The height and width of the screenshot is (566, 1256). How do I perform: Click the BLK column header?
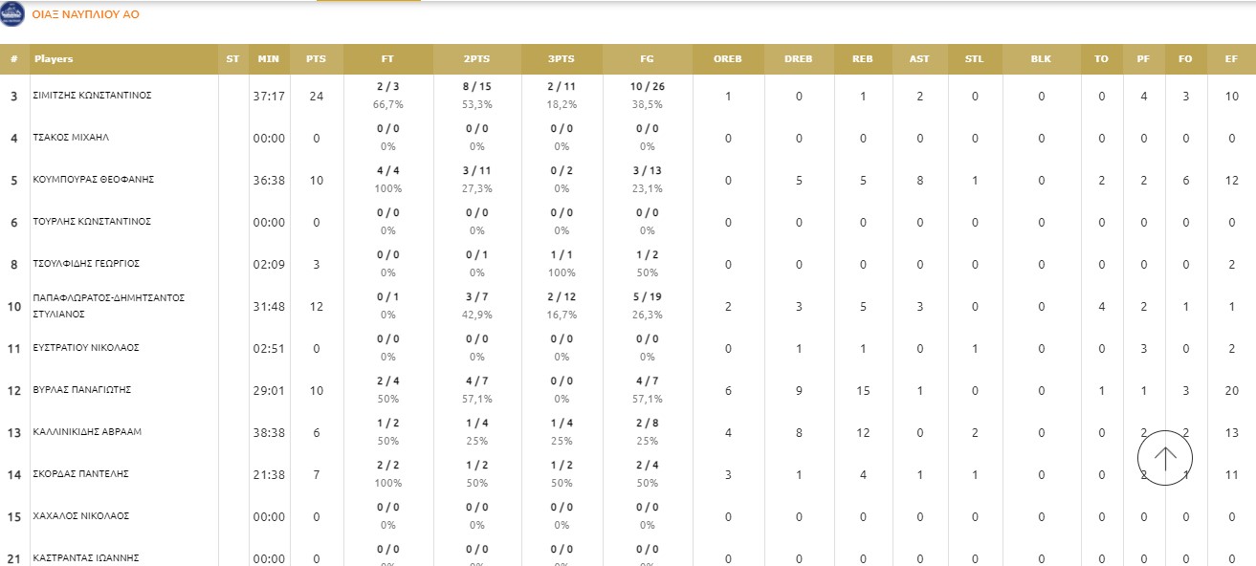[1041, 59]
